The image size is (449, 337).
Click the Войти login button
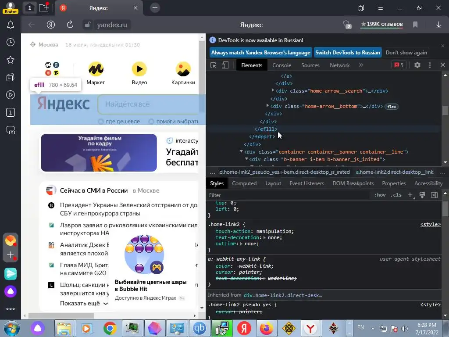[x=11, y=12]
